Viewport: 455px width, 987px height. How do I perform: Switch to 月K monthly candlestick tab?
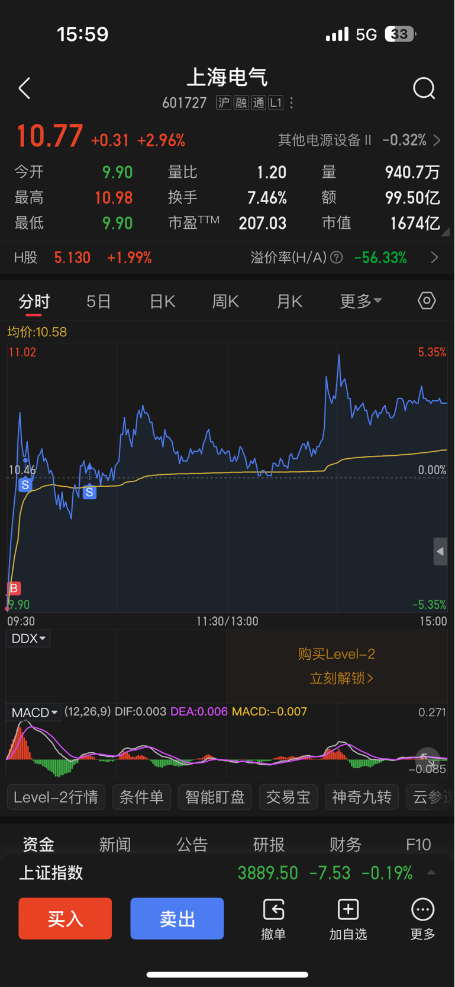(x=289, y=301)
